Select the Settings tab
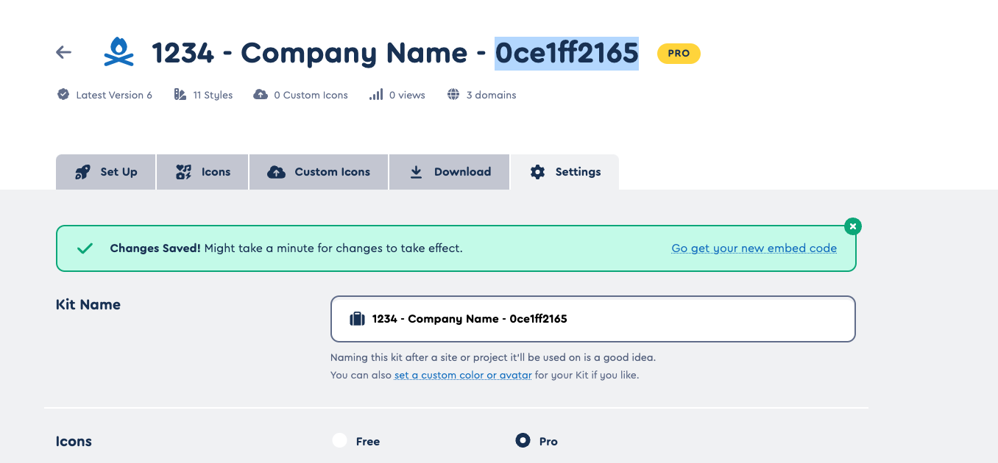This screenshot has height=463, width=998. pyautogui.click(x=565, y=172)
